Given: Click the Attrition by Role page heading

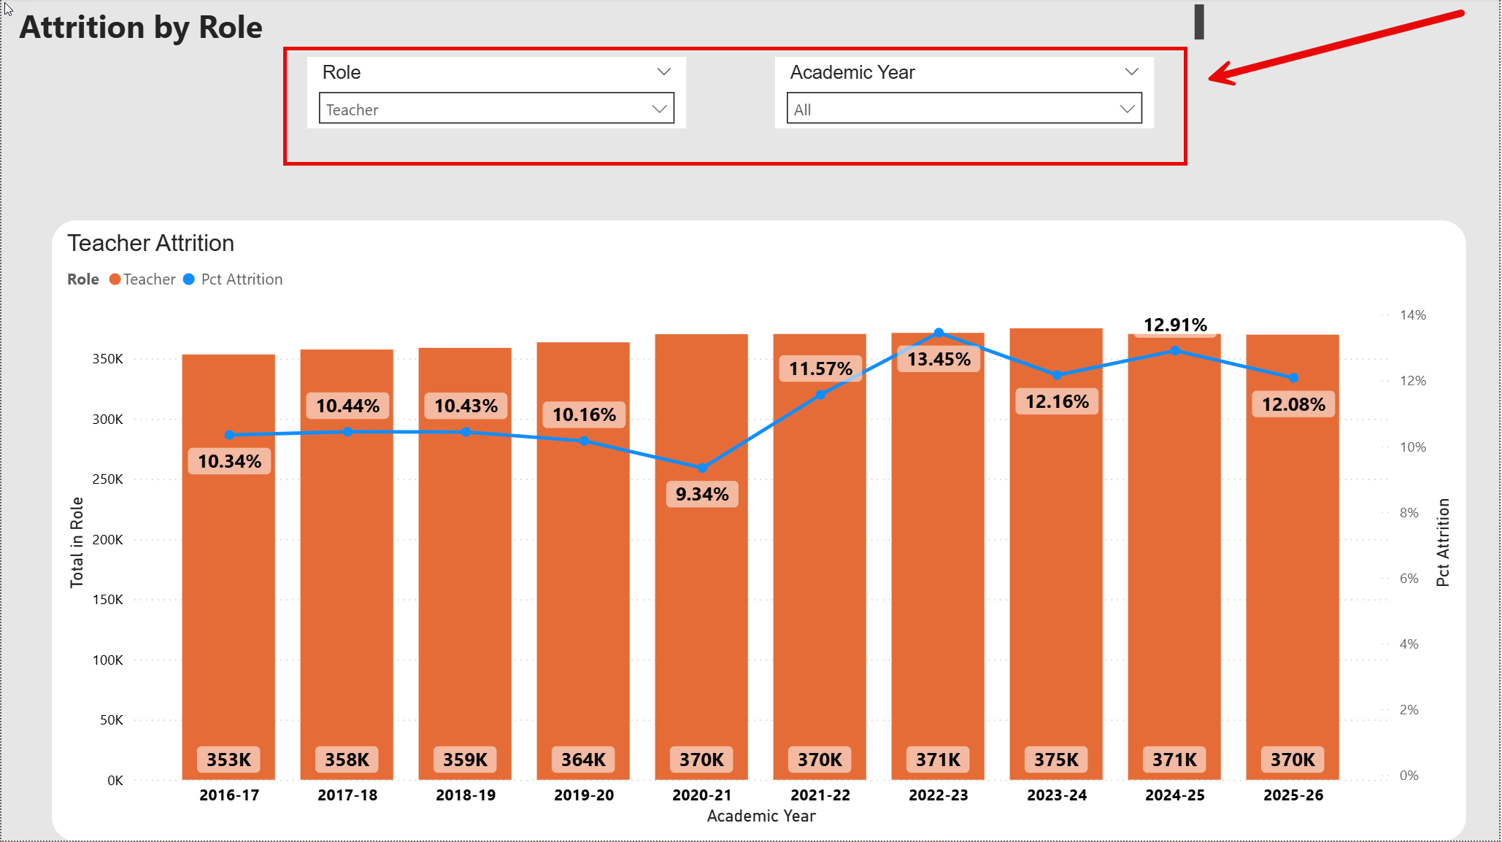Looking at the screenshot, I should [x=141, y=28].
